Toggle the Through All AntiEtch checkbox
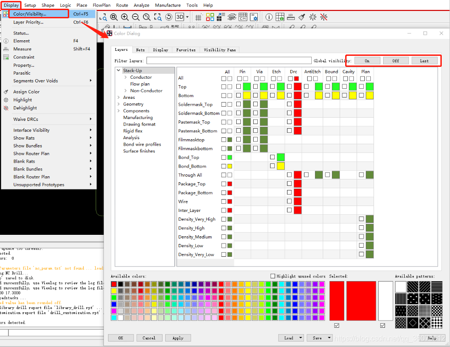 [306, 174]
